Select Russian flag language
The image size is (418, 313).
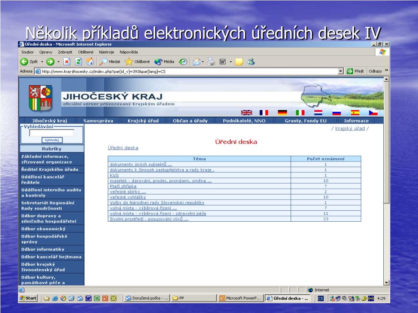(x=336, y=112)
